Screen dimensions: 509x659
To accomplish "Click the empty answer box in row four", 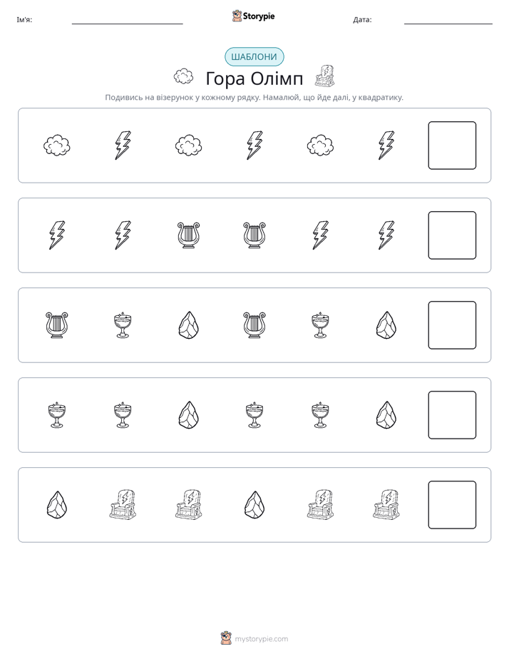I will click(x=452, y=415).
